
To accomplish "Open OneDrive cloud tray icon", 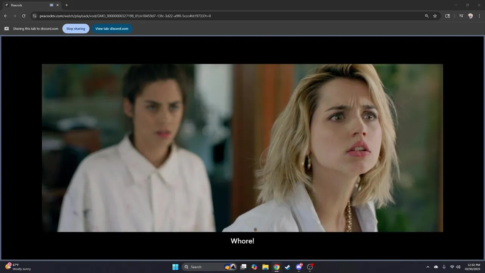I will pos(436,267).
